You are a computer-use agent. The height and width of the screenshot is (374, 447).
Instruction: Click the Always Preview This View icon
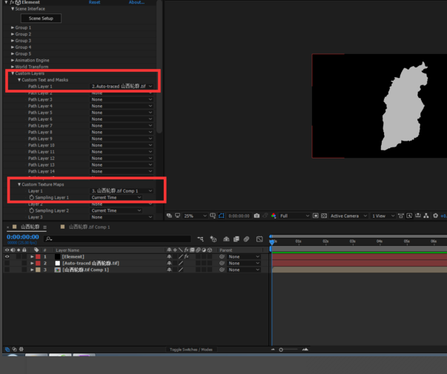(169, 216)
